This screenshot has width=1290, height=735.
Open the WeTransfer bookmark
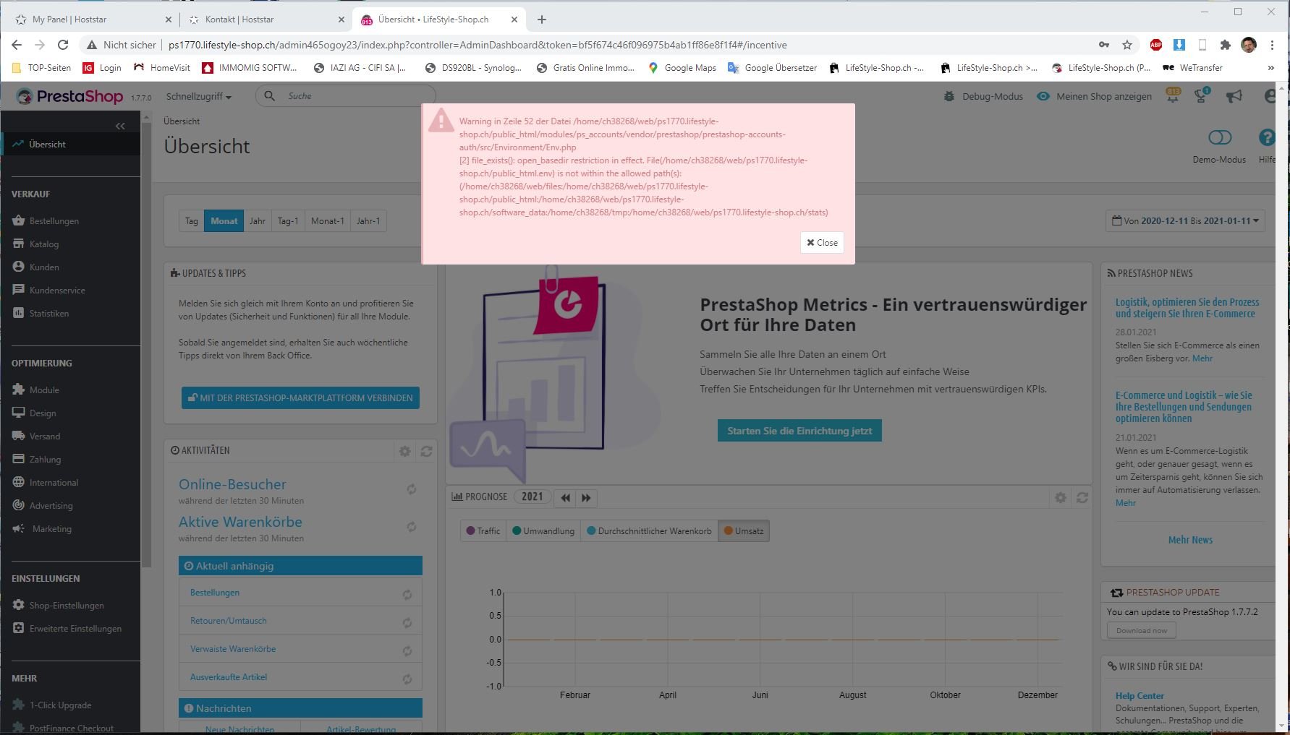(x=1192, y=68)
